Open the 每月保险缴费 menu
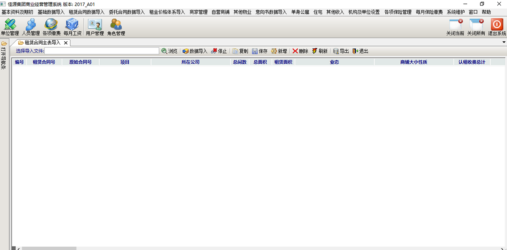This screenshot has height=250, width=507. [x=429, y=12]
